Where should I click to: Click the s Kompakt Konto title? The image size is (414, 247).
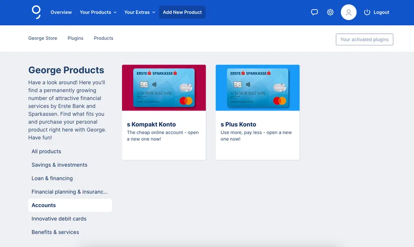point(151,125)
